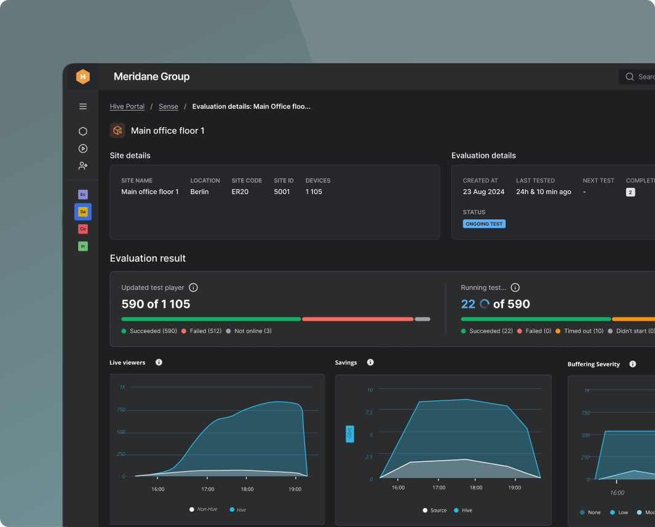Click grey not online segment of progress bar
Screen dimensions: 655x527
point(423,319)
